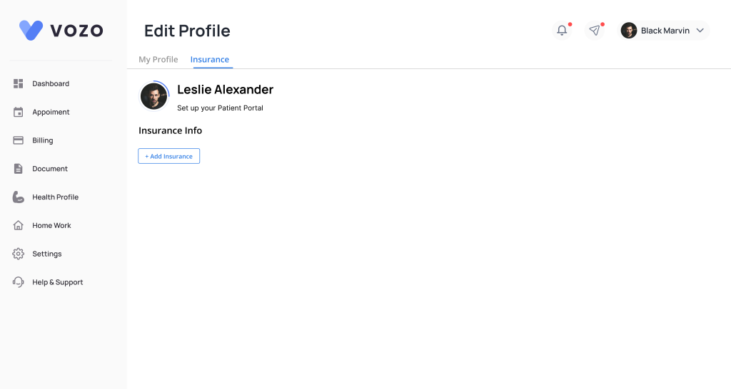
Task: Click the Help & Support headset icon
Action: coord(19,282)
